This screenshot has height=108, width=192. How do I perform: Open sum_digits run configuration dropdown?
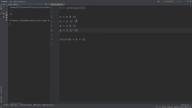click(x=169, y=1)
